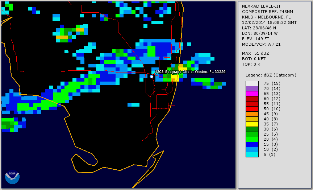This screenshot has height=190, width=313.
Task: Click the 35 (7) legend label
Action: click(x=271, y=124)
